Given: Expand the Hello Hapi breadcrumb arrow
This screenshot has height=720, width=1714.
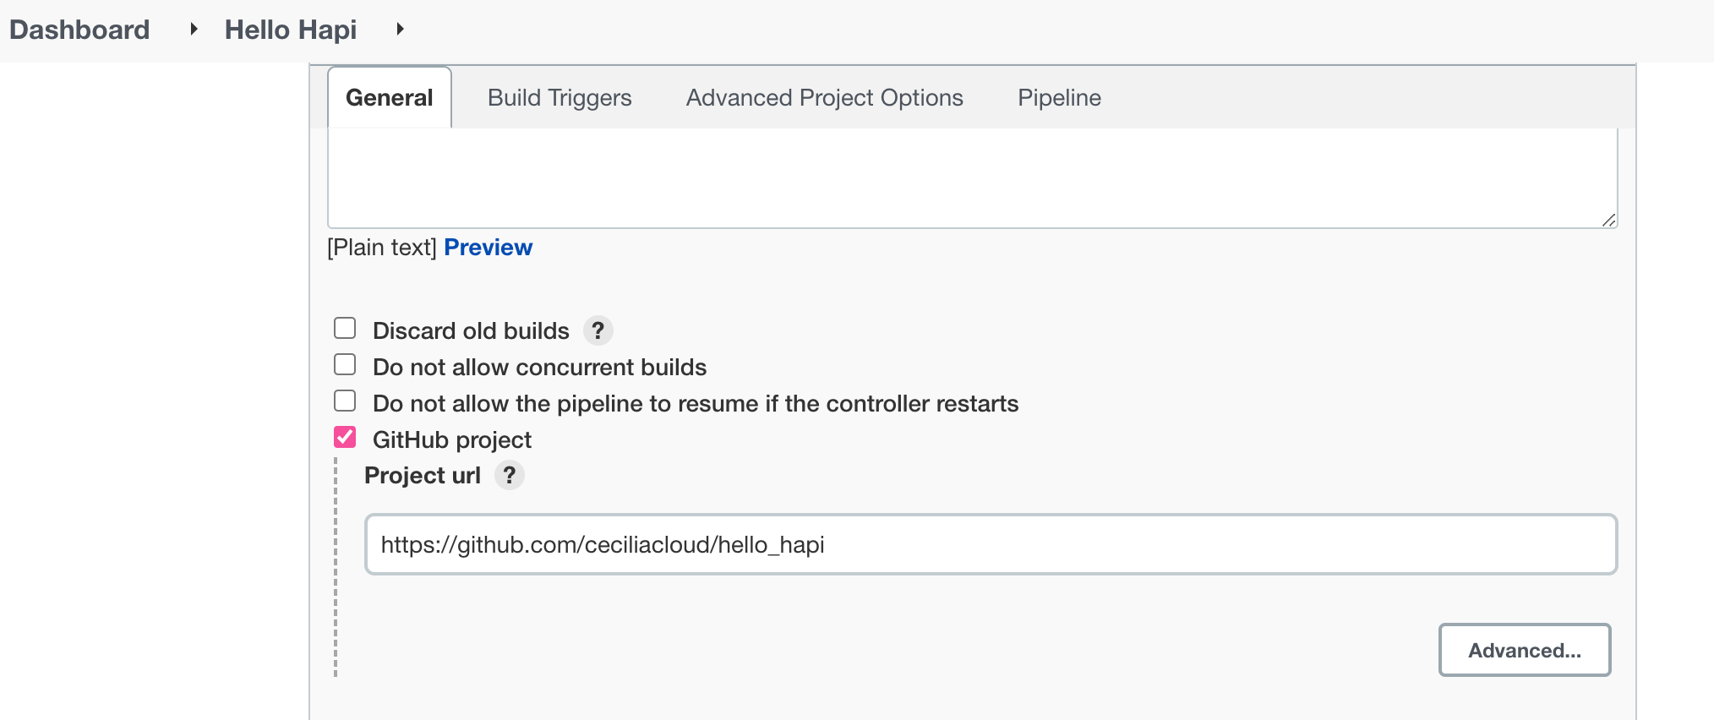Looking at the screenshot, I should (x=400, y=30).
